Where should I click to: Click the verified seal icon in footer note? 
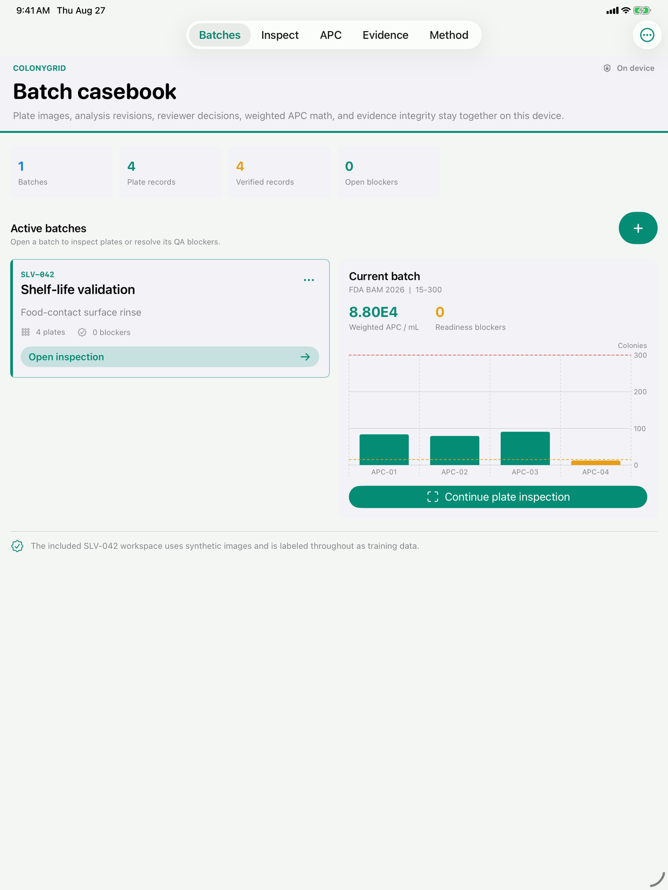[x=17, y=546]
